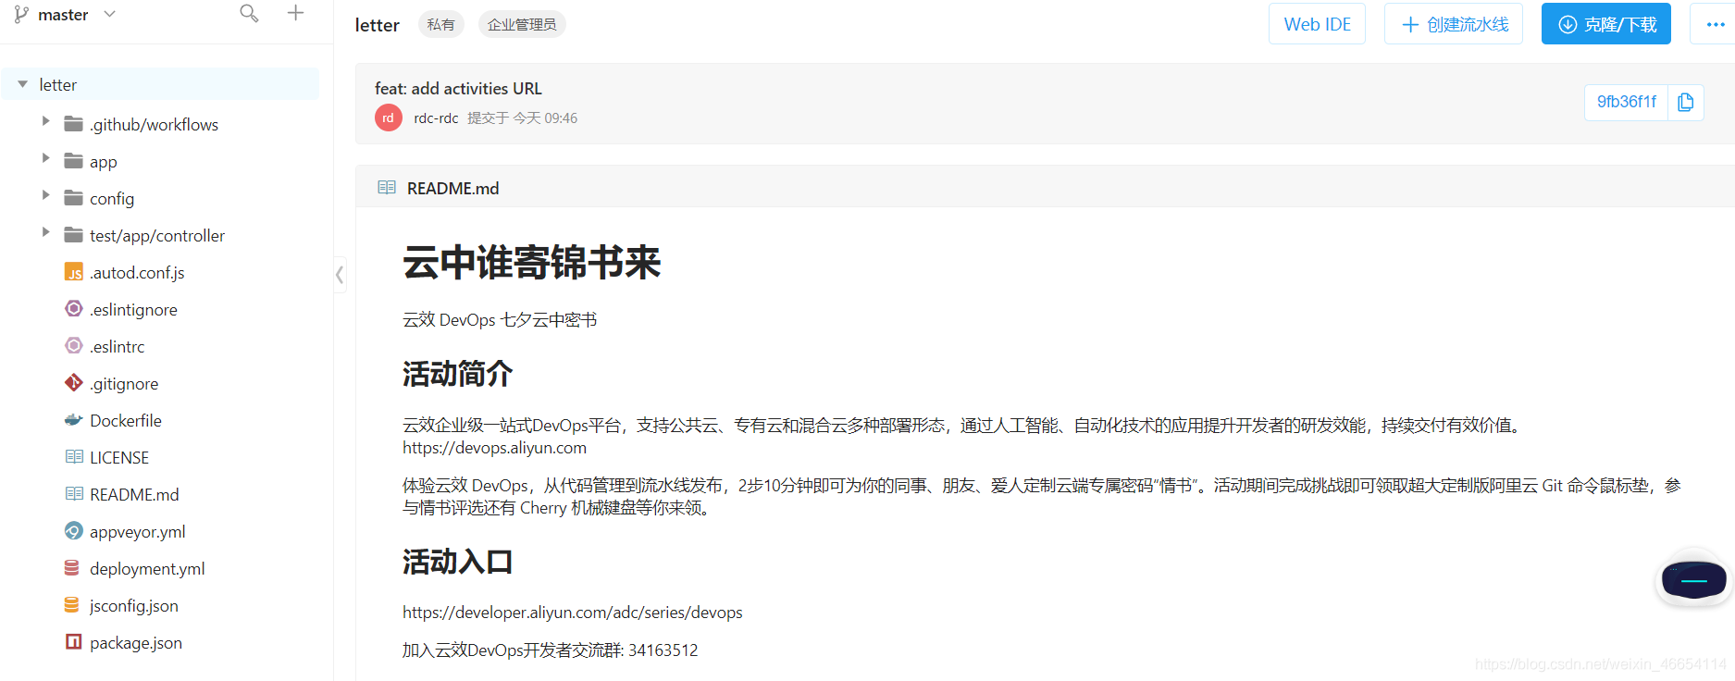Open package.json from the tree
This screenshot has width=1735, height=681.
click(136, 643)
